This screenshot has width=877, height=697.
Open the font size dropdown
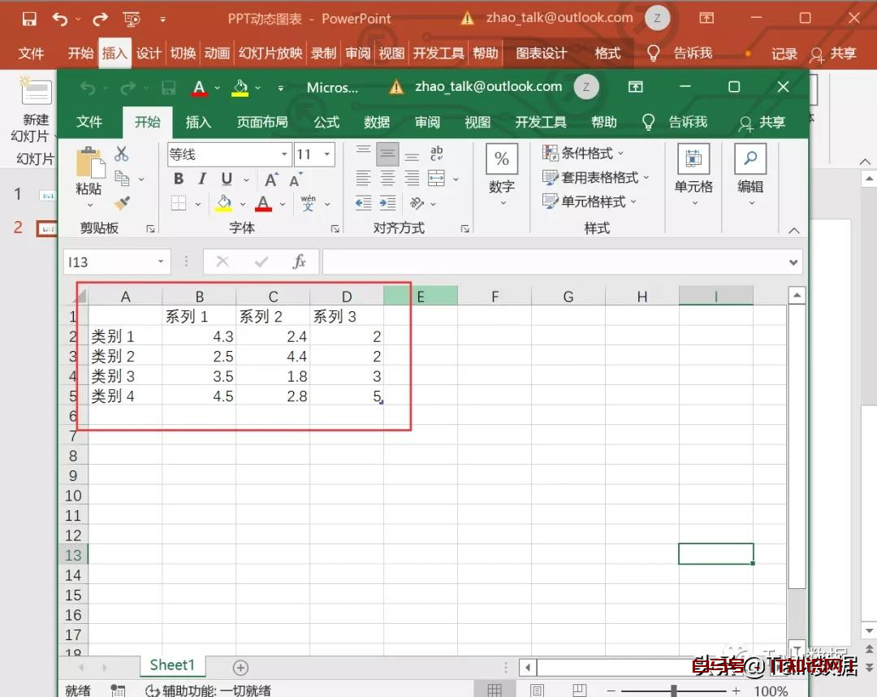[329, 154]
